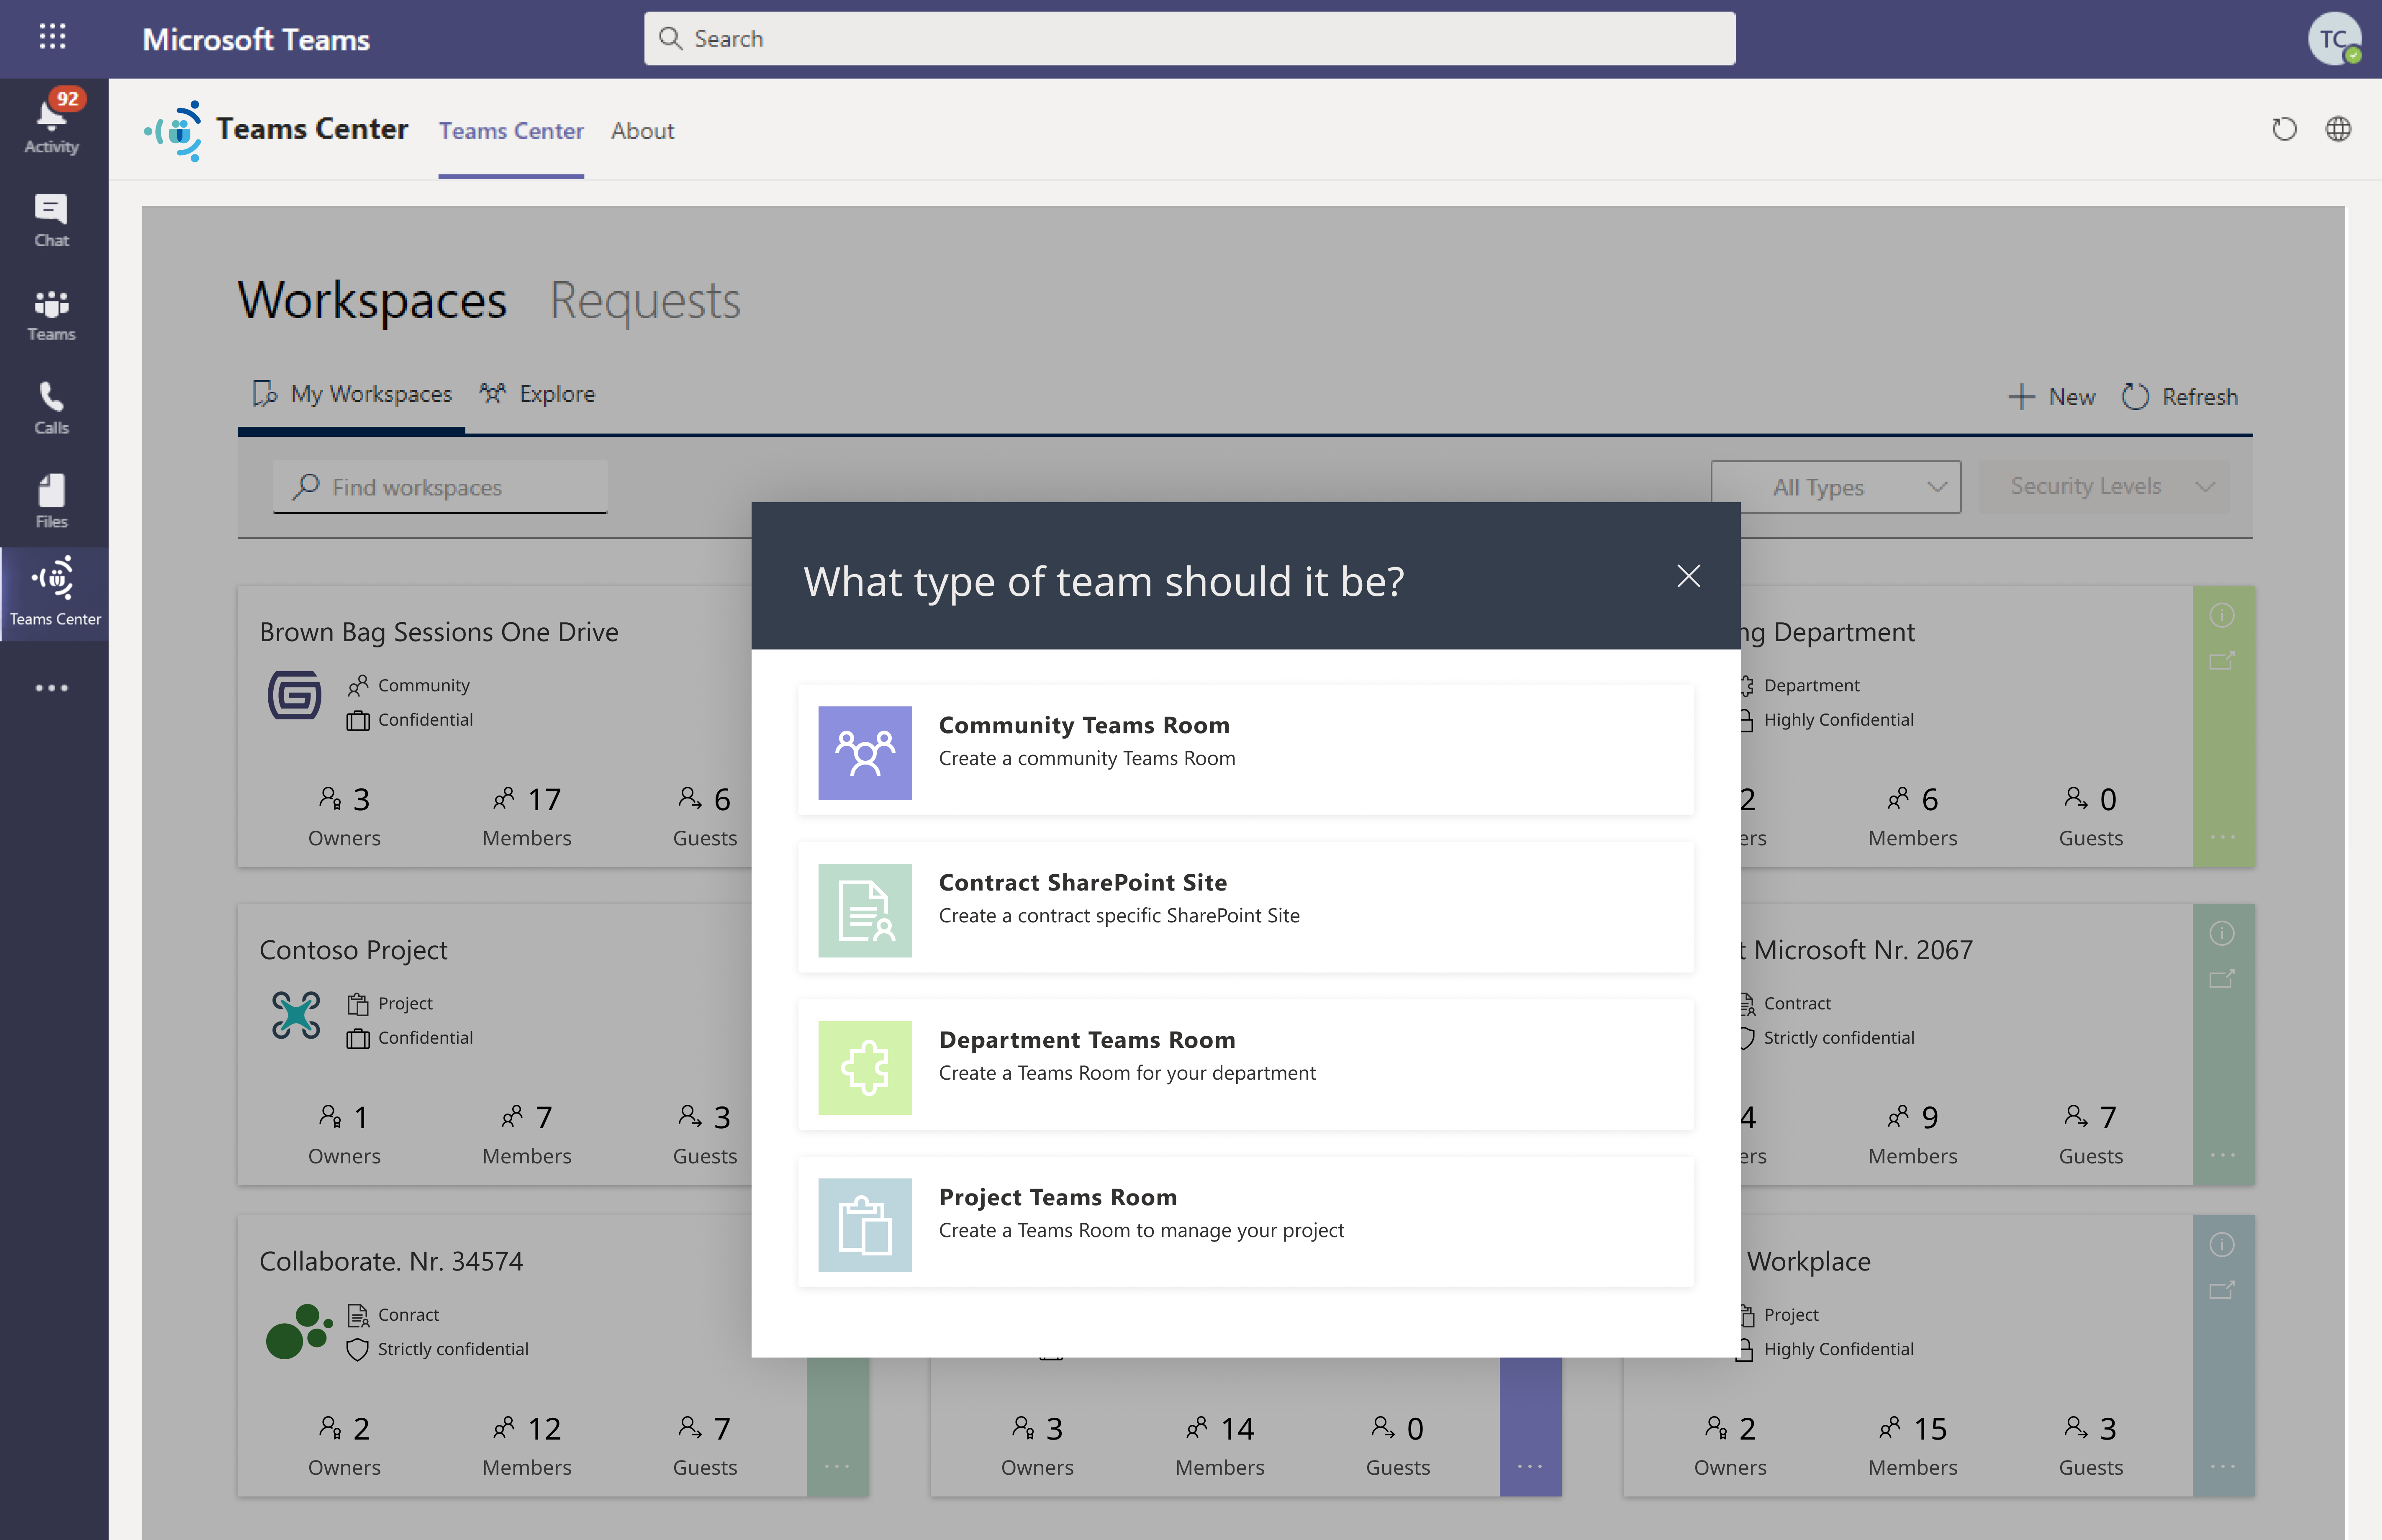The height and width of the screenshot is (1540, 2382).
Task: Open the globe website icon in header
Action: coord(2338,129)
